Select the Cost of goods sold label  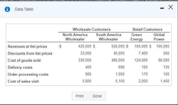tap(24, 60)
